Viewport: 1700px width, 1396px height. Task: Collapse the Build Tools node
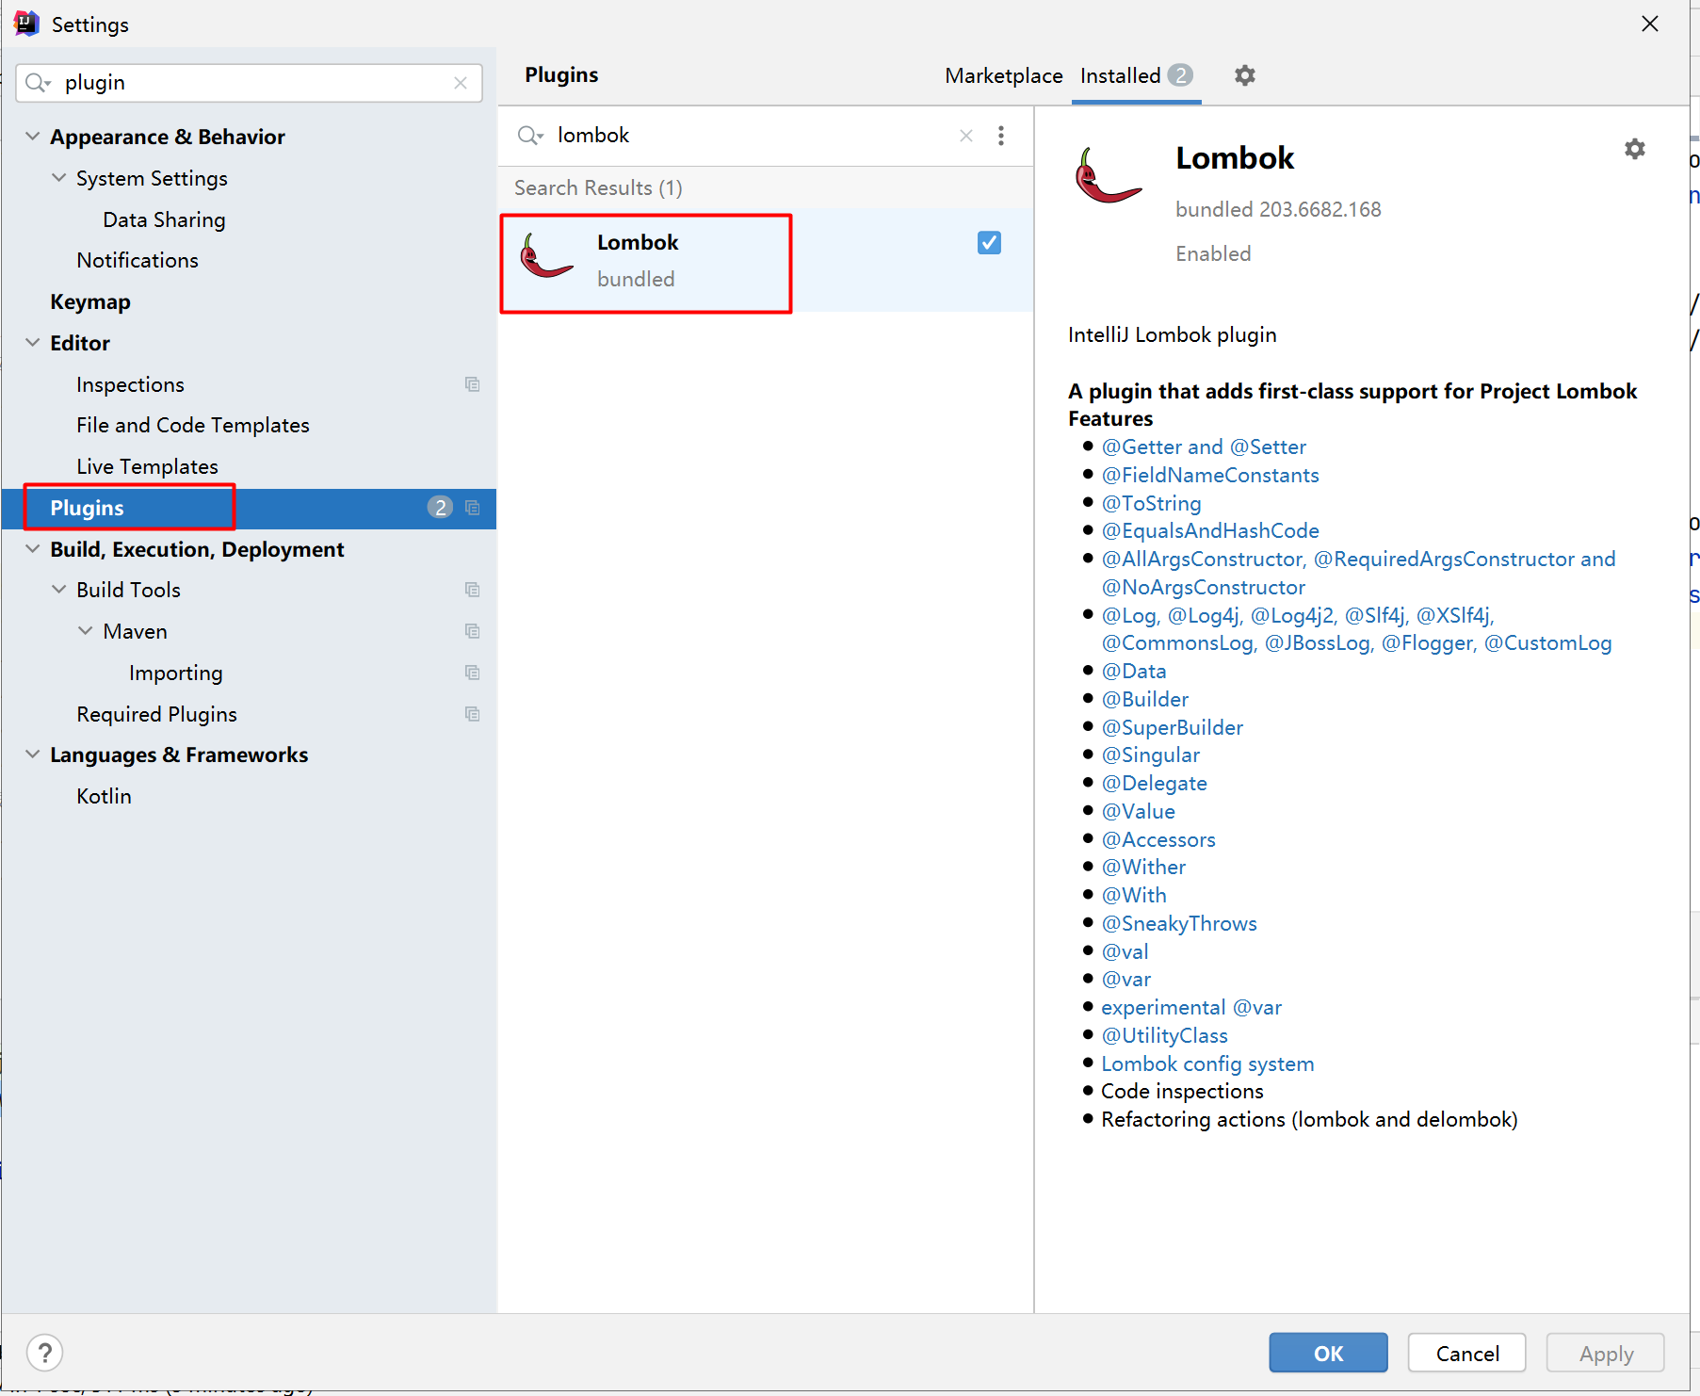(59, 590)
